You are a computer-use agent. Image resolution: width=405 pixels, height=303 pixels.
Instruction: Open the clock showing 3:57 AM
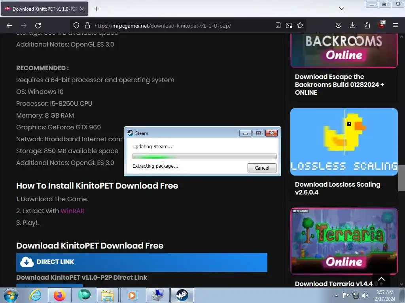click(385, 296)
